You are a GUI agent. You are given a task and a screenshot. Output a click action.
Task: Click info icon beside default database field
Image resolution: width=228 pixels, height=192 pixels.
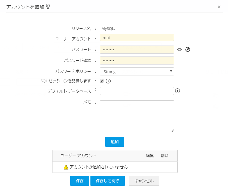[x=178, y=91]
